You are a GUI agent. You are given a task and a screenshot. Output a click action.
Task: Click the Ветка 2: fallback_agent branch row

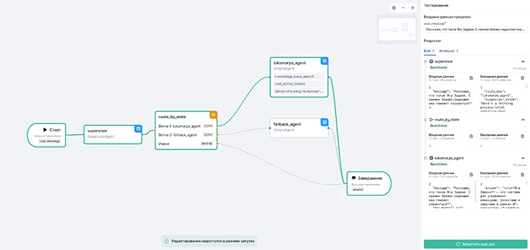[x=186, y=135]
